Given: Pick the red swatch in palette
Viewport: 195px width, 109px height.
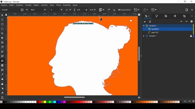Looking at the screenshot, I should click(x=40, y=102).
